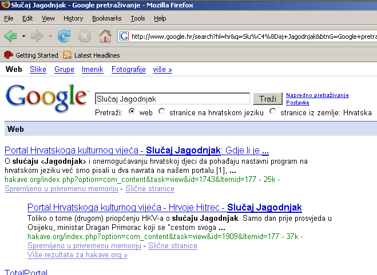Open Slične stranice for the first result

click(150, 189)
